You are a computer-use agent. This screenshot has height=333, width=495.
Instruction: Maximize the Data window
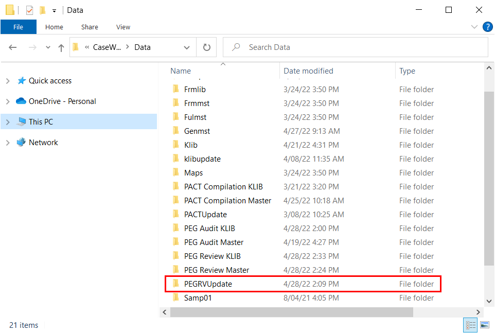tap(449, 10)
